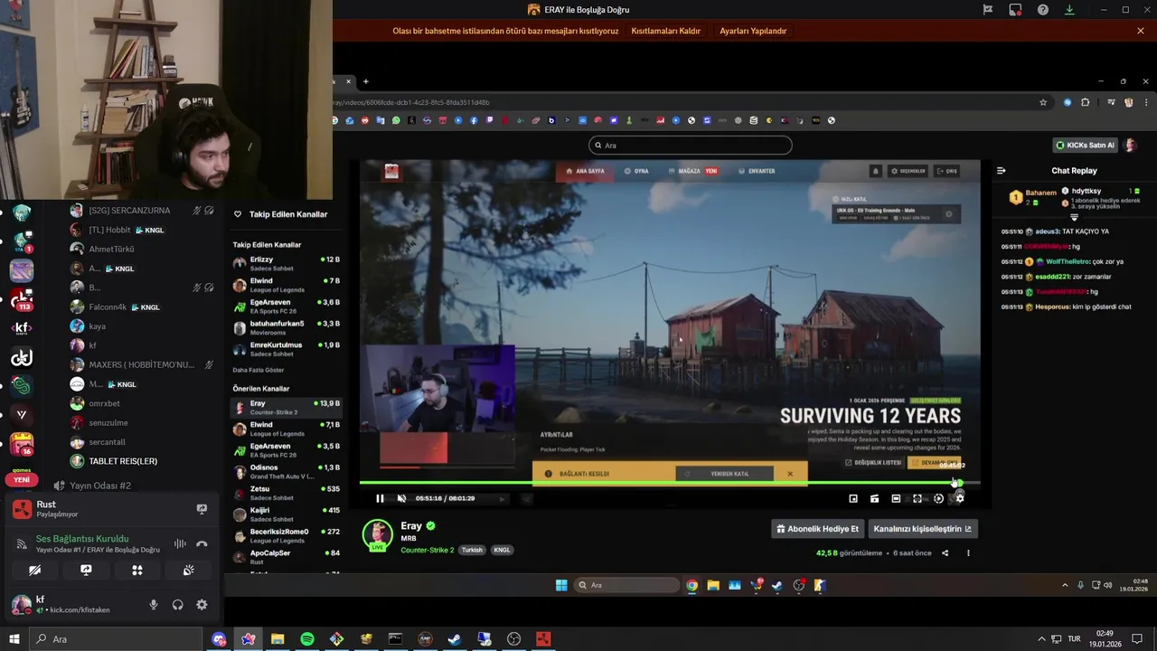
Task: Open Erlizzy channel in followed list
Action: [x=285, y=263]
